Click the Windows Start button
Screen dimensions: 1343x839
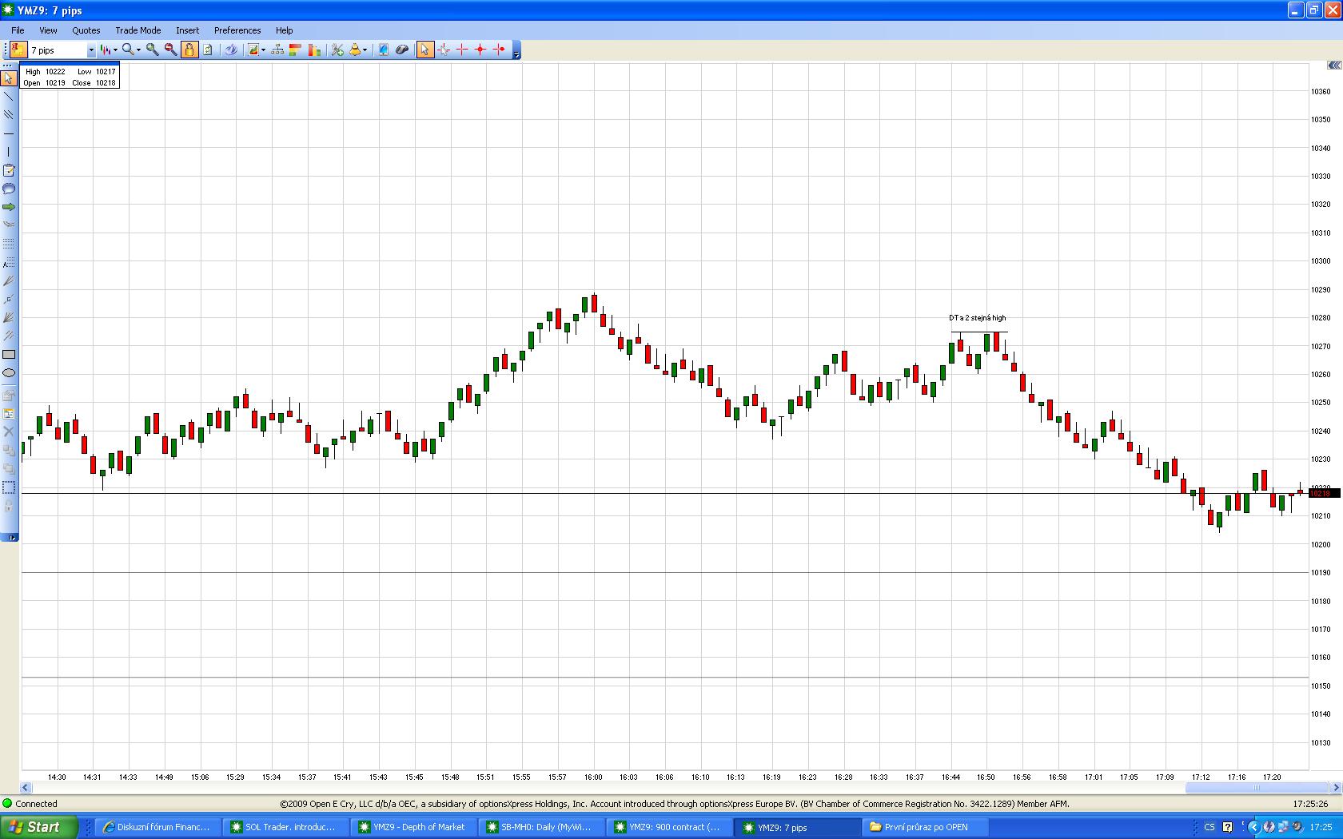pos(38,827)
